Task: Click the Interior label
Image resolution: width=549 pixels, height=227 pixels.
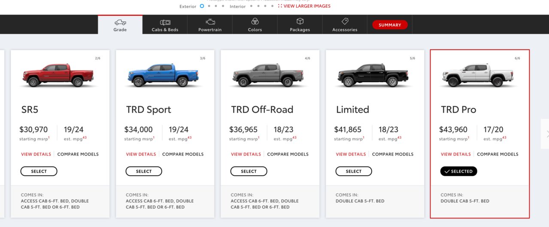Action: (238, 6)
